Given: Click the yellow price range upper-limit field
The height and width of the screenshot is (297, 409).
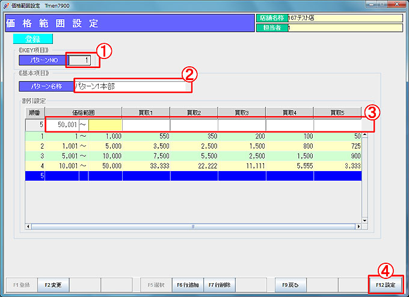Looking at the screenshot, I should point(105,125).
